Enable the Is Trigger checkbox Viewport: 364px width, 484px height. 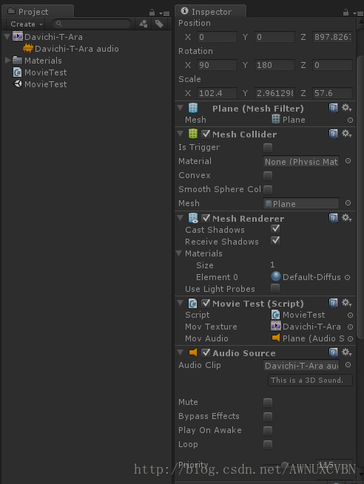(268, 148)
